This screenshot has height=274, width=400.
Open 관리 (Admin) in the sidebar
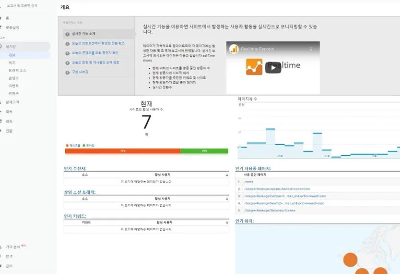(x=9, y=266)
